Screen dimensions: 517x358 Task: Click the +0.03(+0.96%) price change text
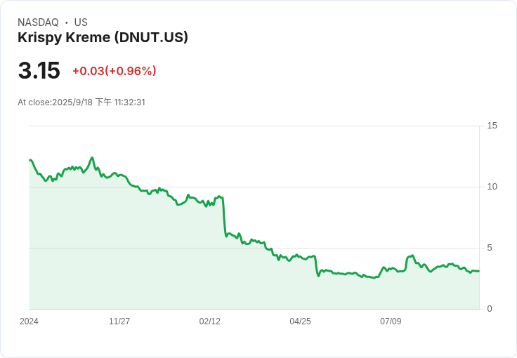click(114, 71)
